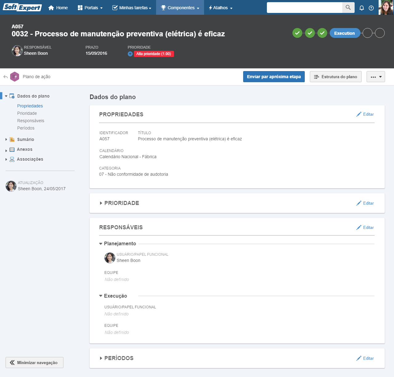Screen dimensions: 394x377
Task: Click into the top search field
Action: [304, 8]
